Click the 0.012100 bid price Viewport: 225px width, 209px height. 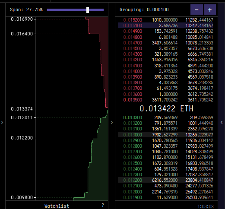[133, 186]
